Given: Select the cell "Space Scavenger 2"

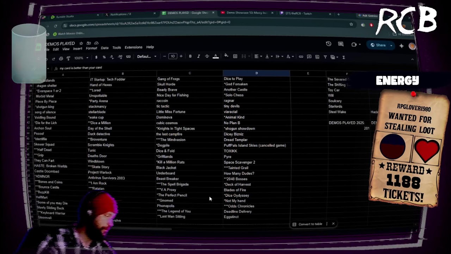Looking at the screenshot, I should coord(257,162).
